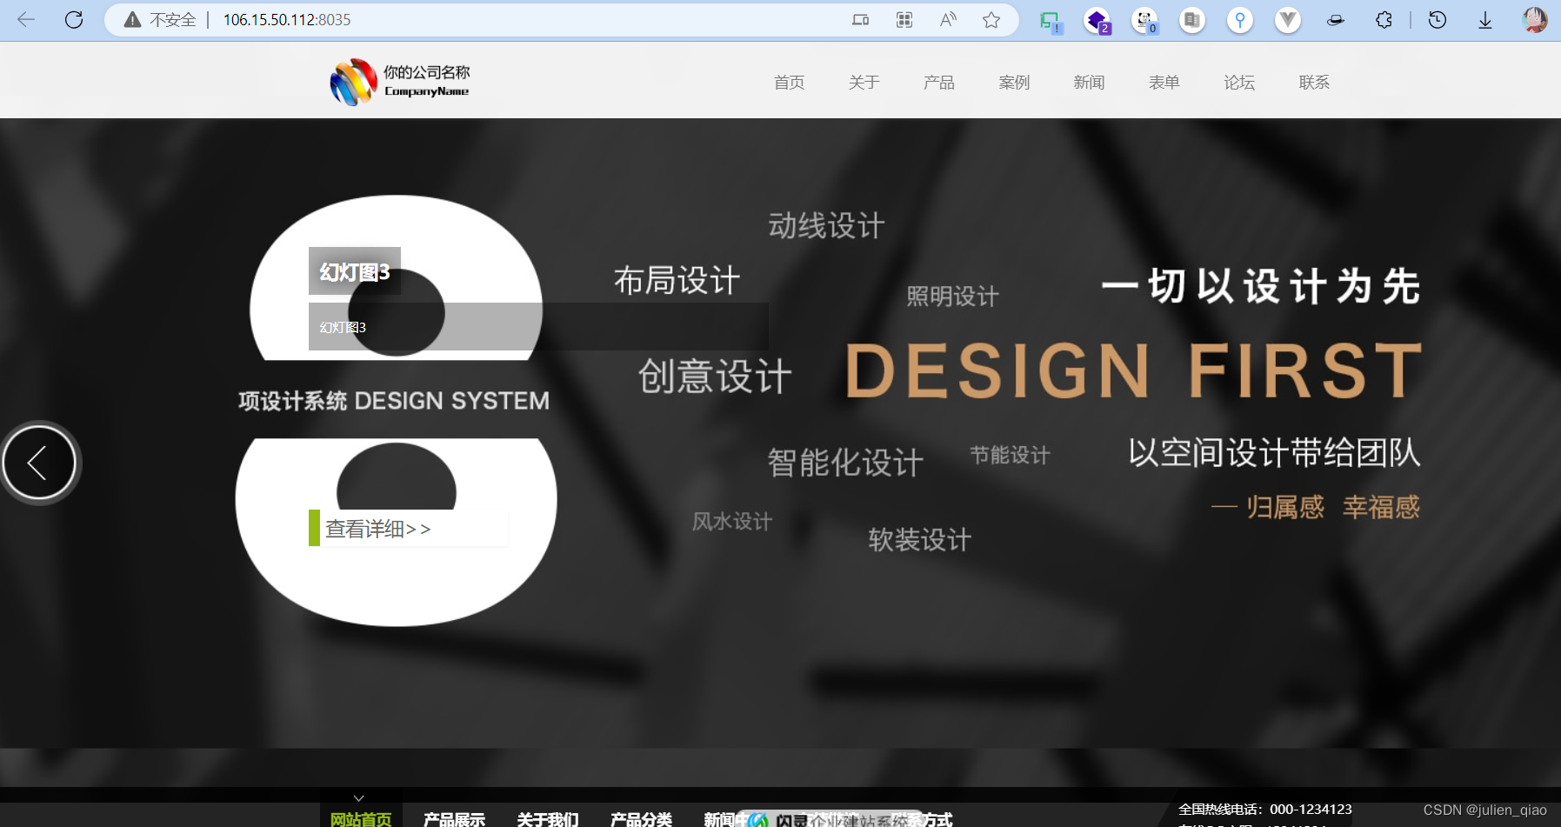Open 关于 in the top navigation

(864, 82)
